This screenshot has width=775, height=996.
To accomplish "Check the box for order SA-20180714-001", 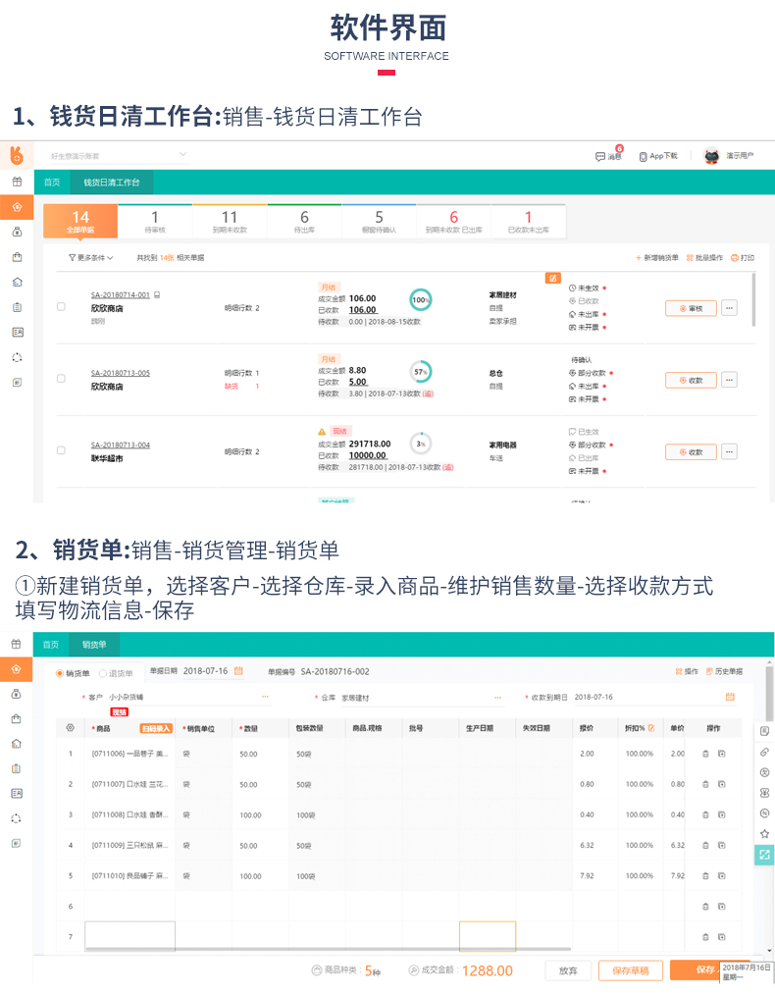I will pyautogui.click(x=61, y=307).
